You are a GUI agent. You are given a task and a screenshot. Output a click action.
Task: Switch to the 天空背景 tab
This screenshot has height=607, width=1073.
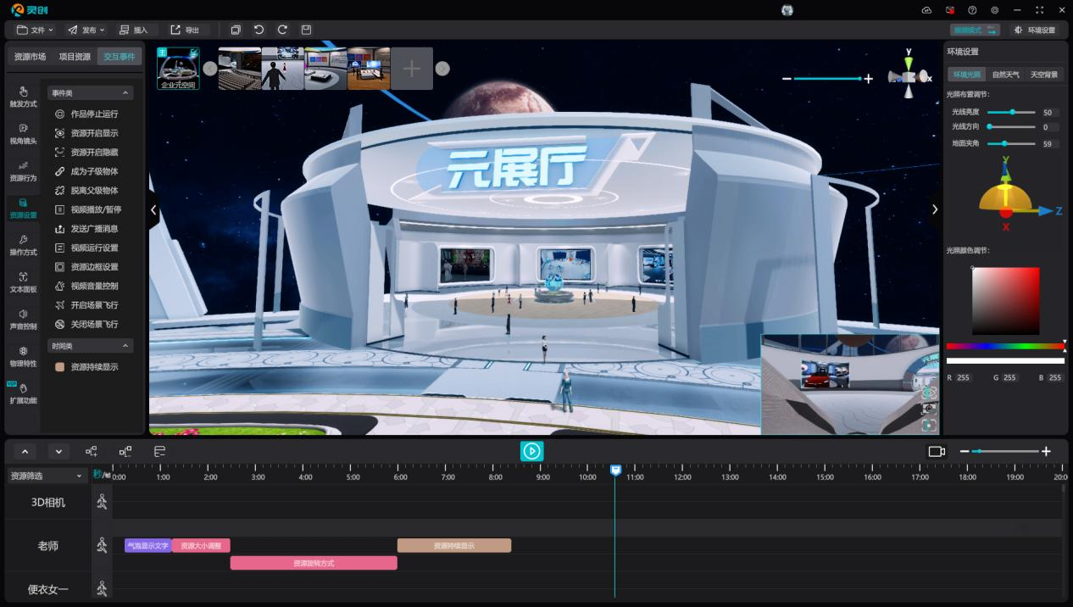1044,75
